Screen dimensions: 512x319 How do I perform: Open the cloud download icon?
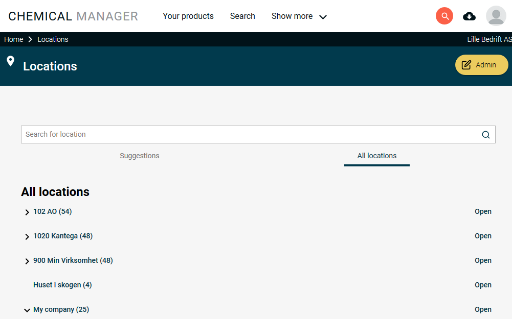(x=469, y=16)
